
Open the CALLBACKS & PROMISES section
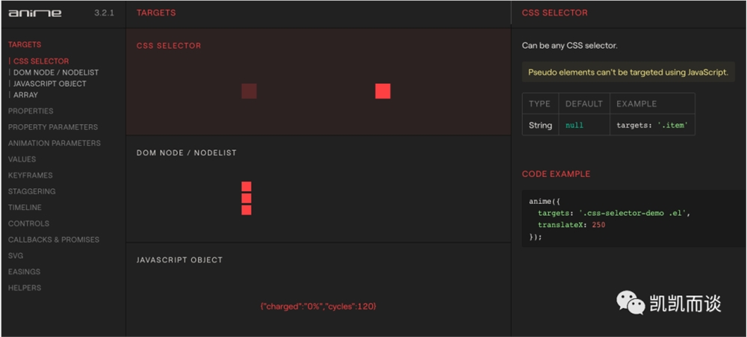pyautogui.click(x=54, y=240)
